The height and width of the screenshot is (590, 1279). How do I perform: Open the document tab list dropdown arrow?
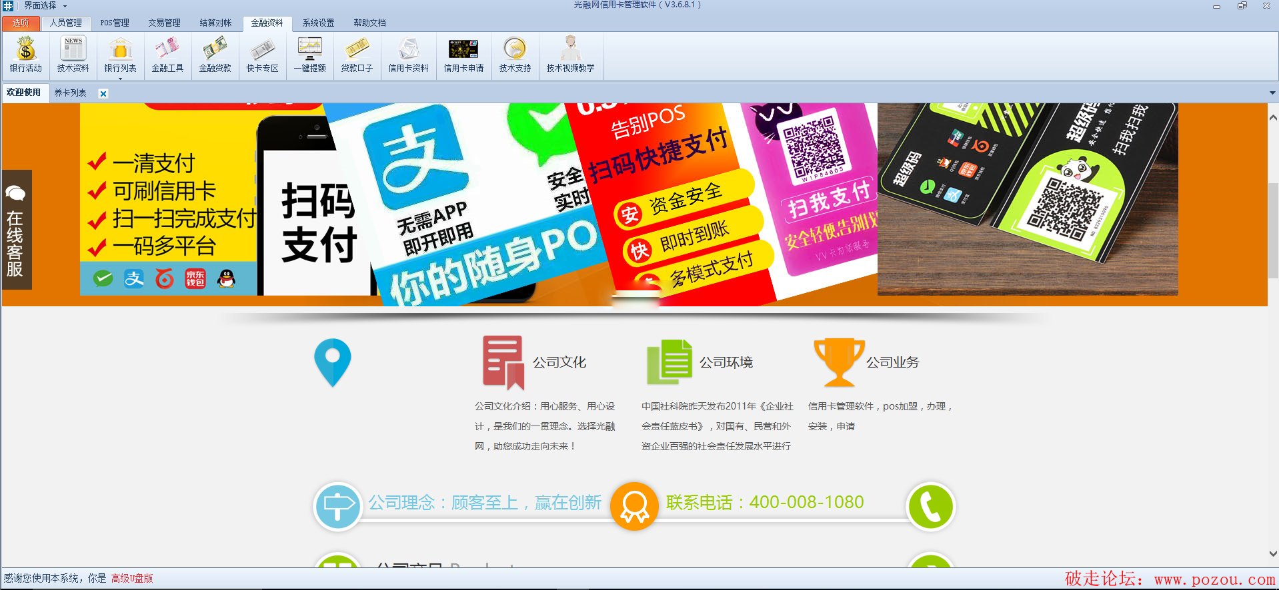click(x=1272, y=93)
